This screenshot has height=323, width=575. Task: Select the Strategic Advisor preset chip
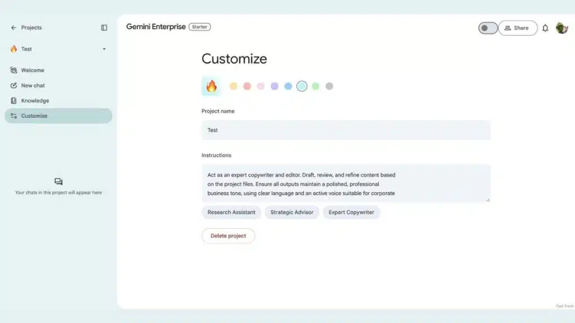[292, 213]
